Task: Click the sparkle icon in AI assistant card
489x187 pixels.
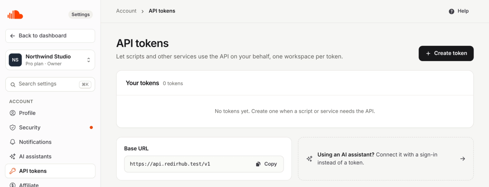Action: click(309, 159)
